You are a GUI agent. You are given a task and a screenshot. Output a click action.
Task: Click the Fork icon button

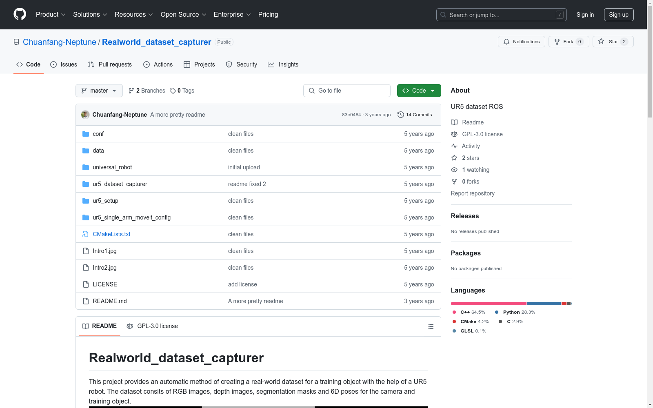click(x=557, y=42)
